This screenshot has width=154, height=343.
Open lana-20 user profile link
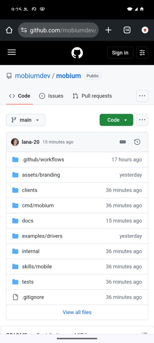tap(30, 142)
